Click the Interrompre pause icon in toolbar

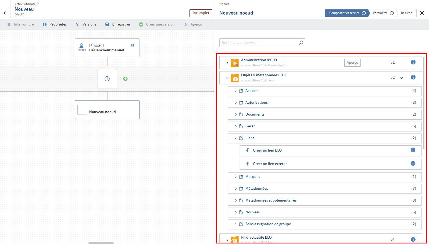pos(9,24)
